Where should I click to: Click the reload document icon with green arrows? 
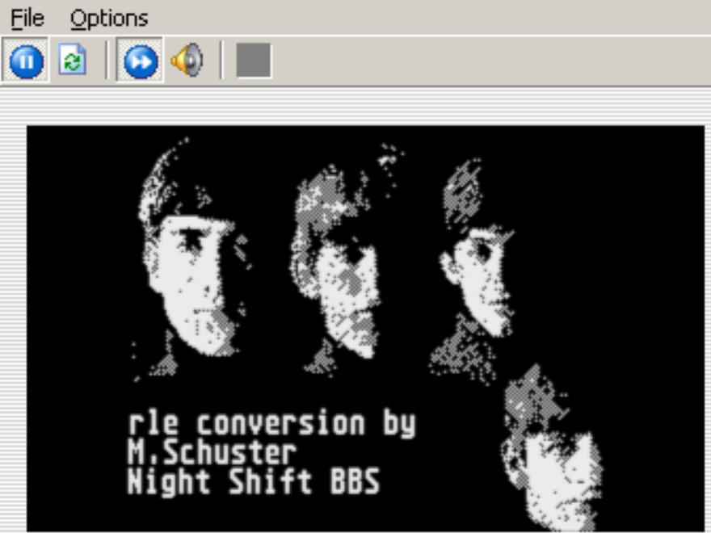click(72, 61)
